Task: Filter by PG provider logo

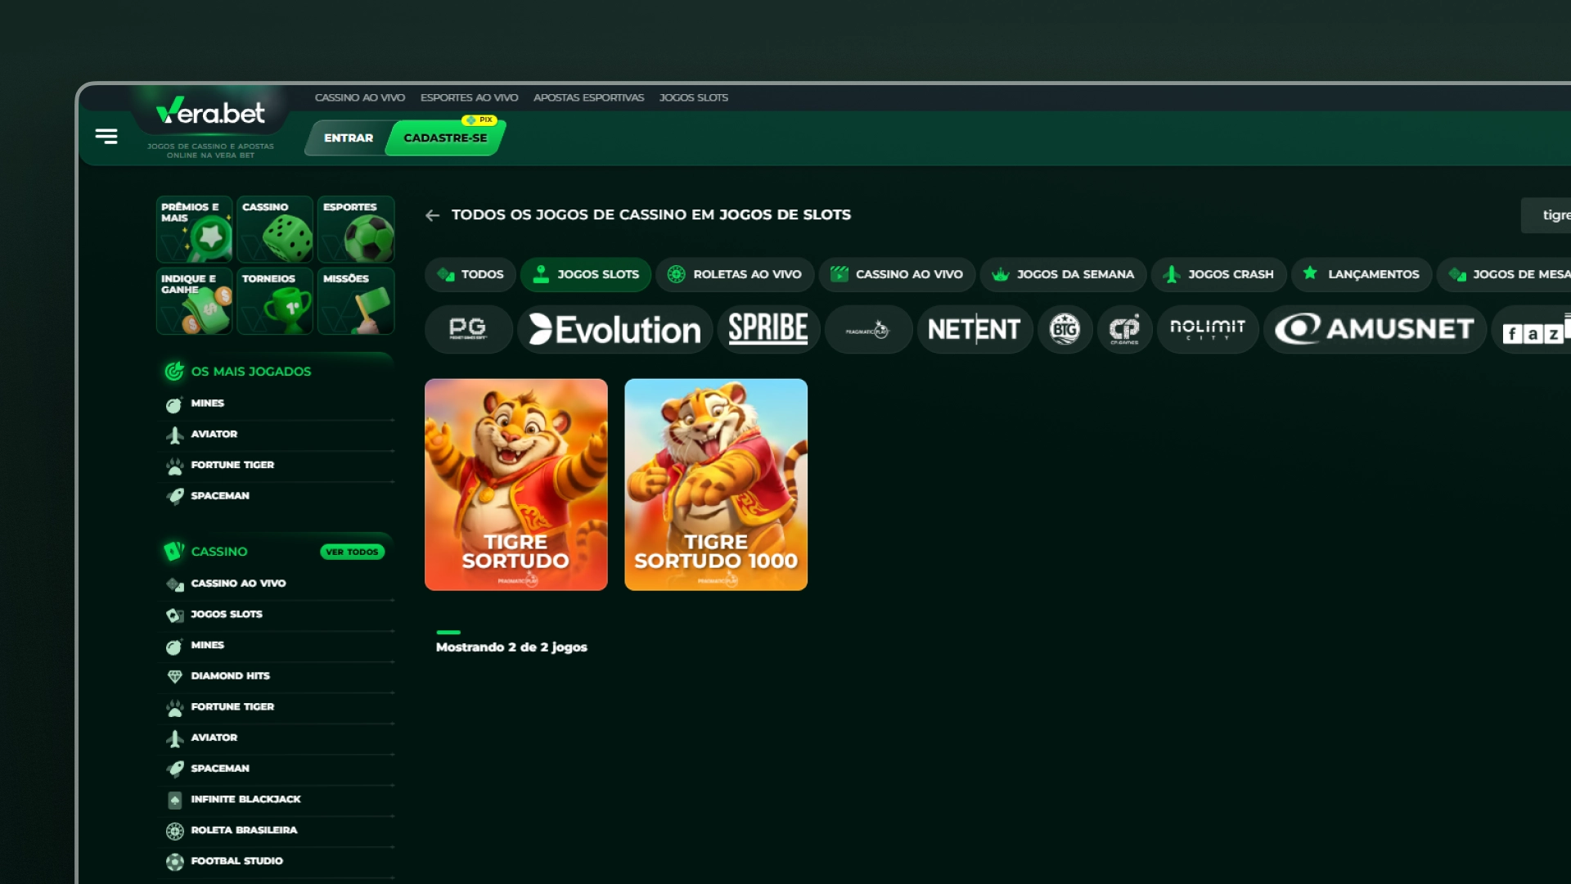Action: point(468,329)
